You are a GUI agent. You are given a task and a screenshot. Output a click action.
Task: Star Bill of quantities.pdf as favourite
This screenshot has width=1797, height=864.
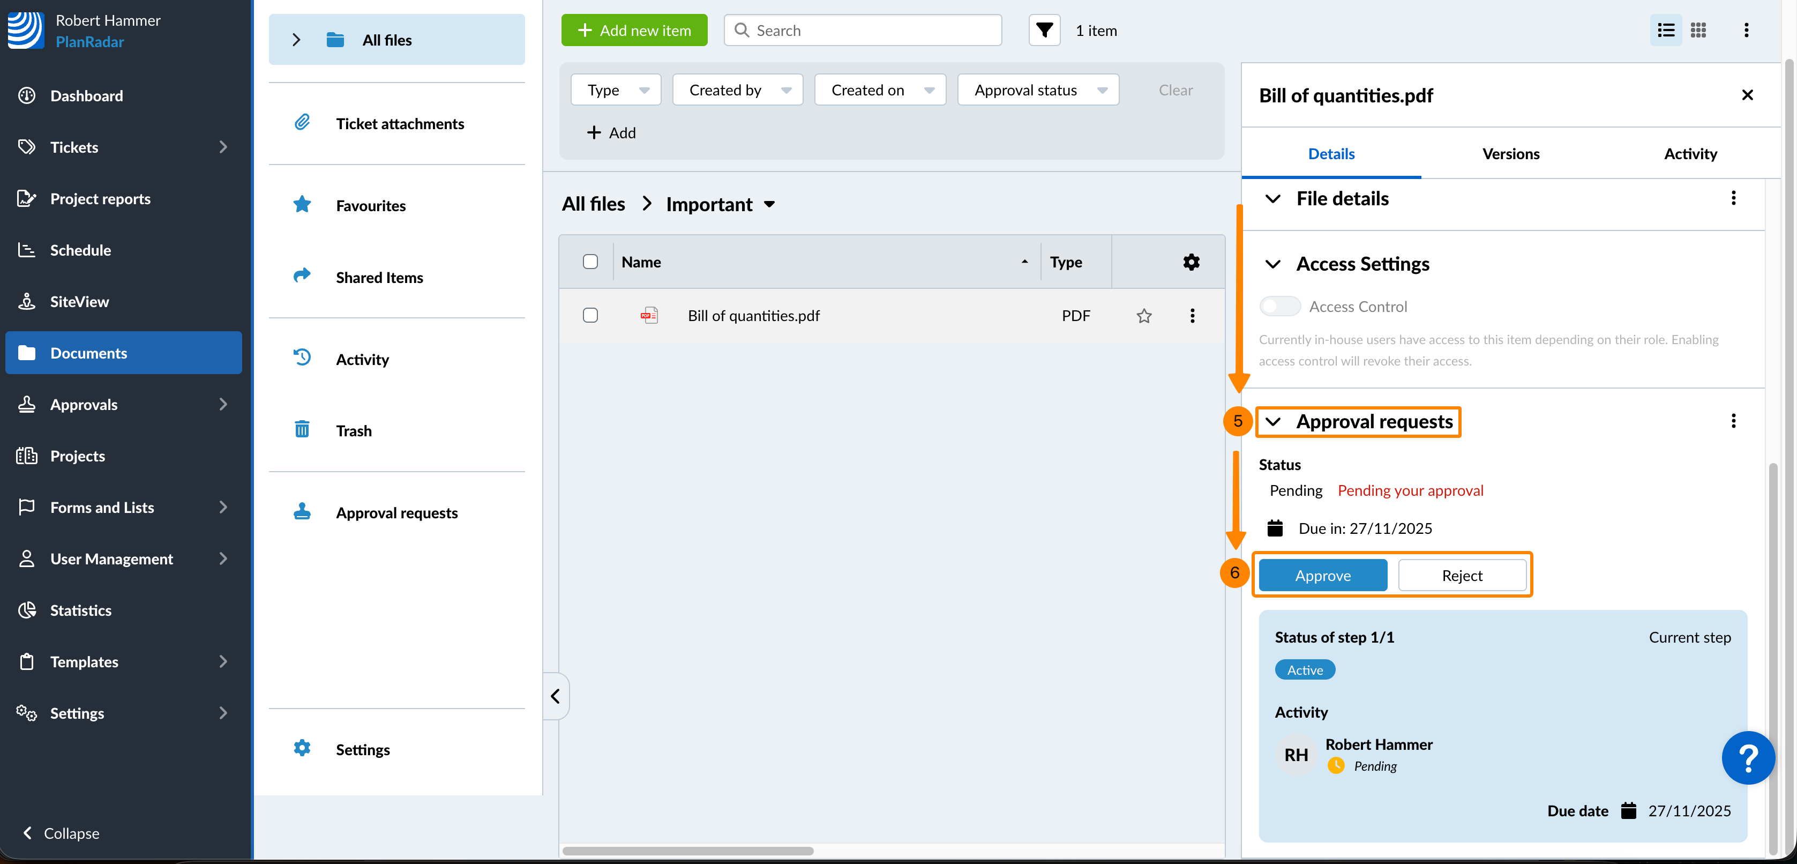tap(1143, 316)
